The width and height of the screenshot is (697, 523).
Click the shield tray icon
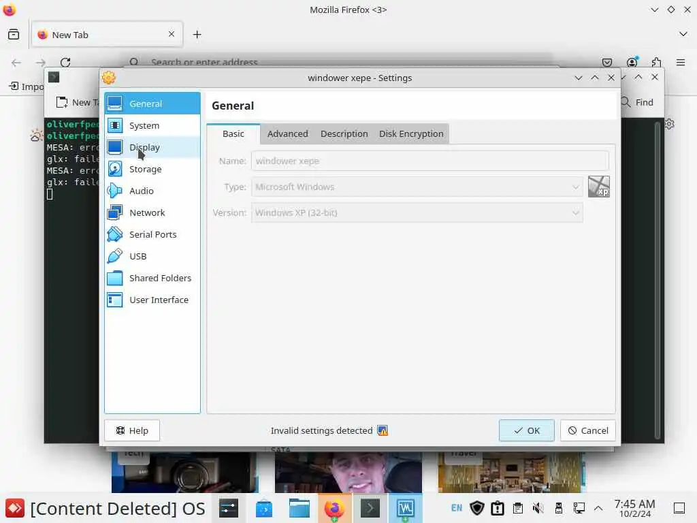pyautogui.click(x=477, y=508)
